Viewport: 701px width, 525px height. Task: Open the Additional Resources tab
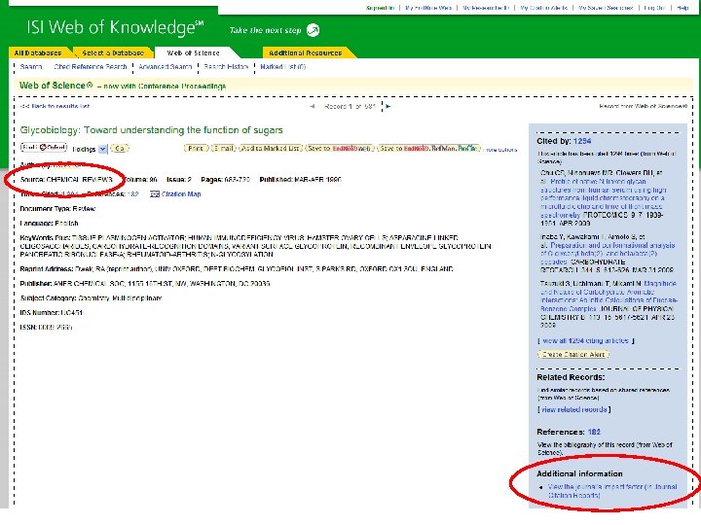[x=306, y=52]
